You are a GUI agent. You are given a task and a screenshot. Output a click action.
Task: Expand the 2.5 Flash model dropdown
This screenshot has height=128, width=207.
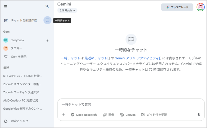(67, 10)
